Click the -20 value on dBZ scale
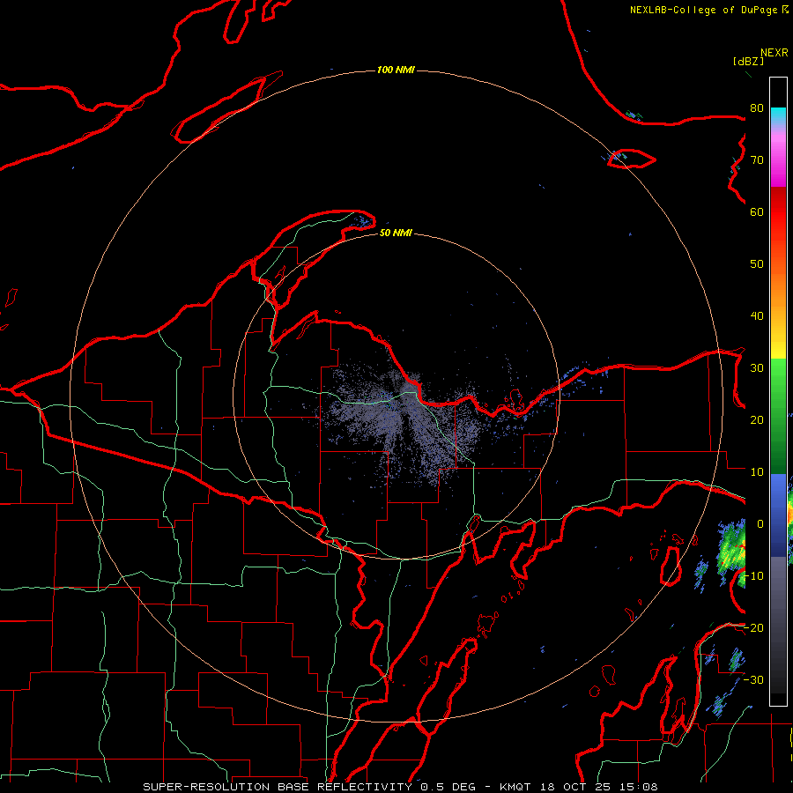 pyautogui.click(x=753, y=627)
